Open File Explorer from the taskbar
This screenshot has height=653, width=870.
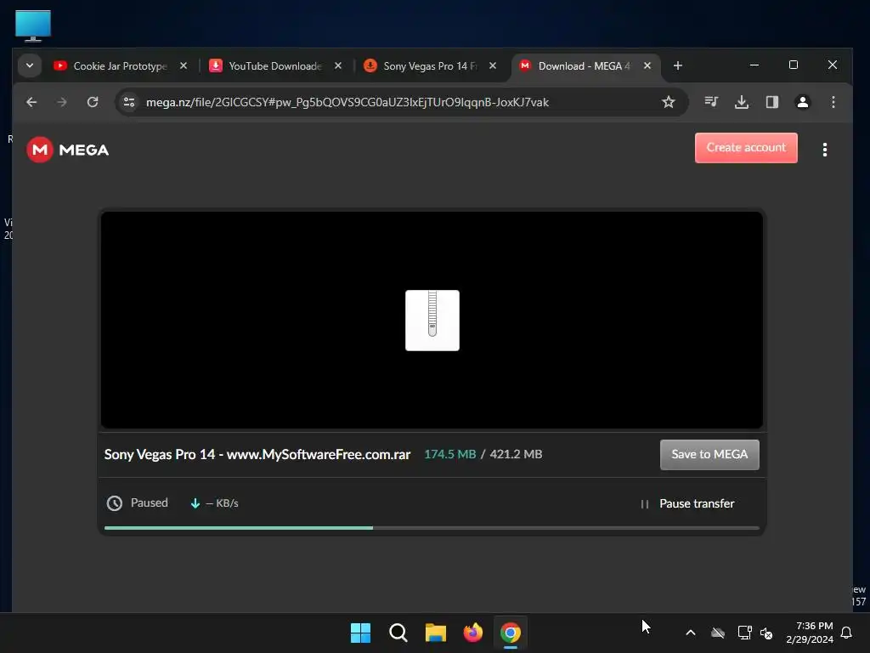click(x=436, y=633)
